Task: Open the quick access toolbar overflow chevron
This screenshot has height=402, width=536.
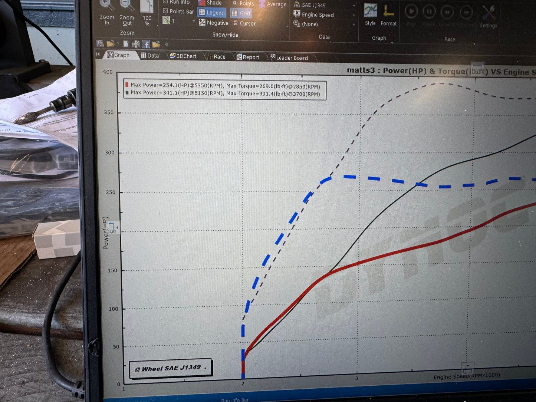Action: tap(167, 44)
